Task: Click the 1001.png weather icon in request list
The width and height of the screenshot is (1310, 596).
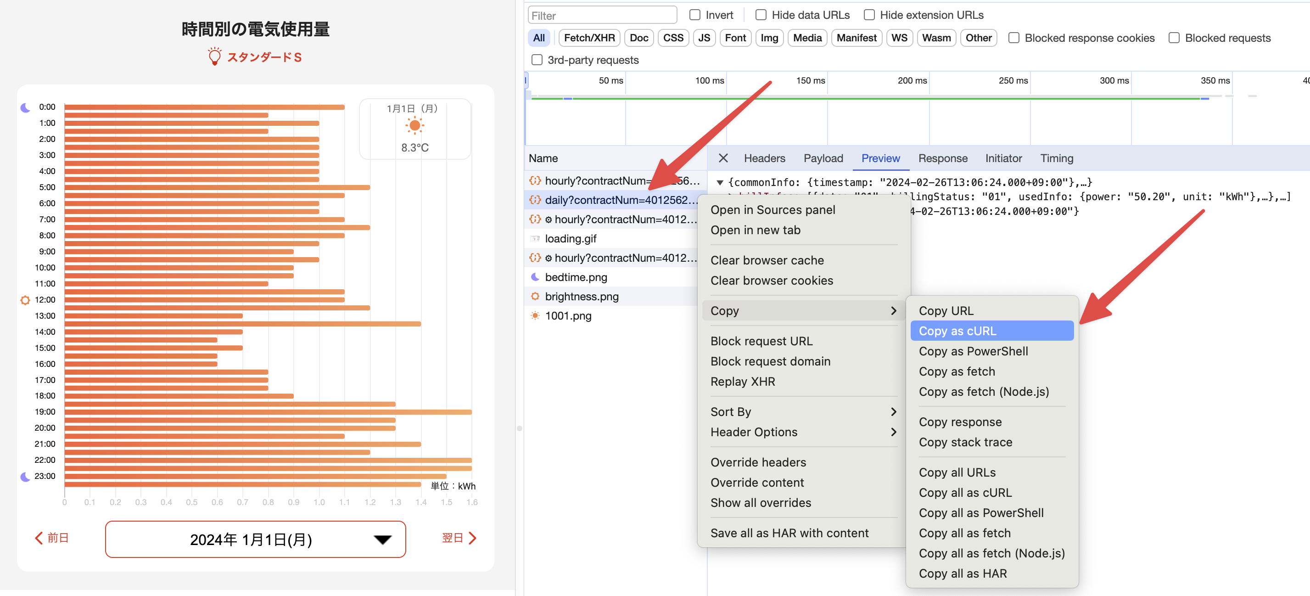Action: pos(534,316)
